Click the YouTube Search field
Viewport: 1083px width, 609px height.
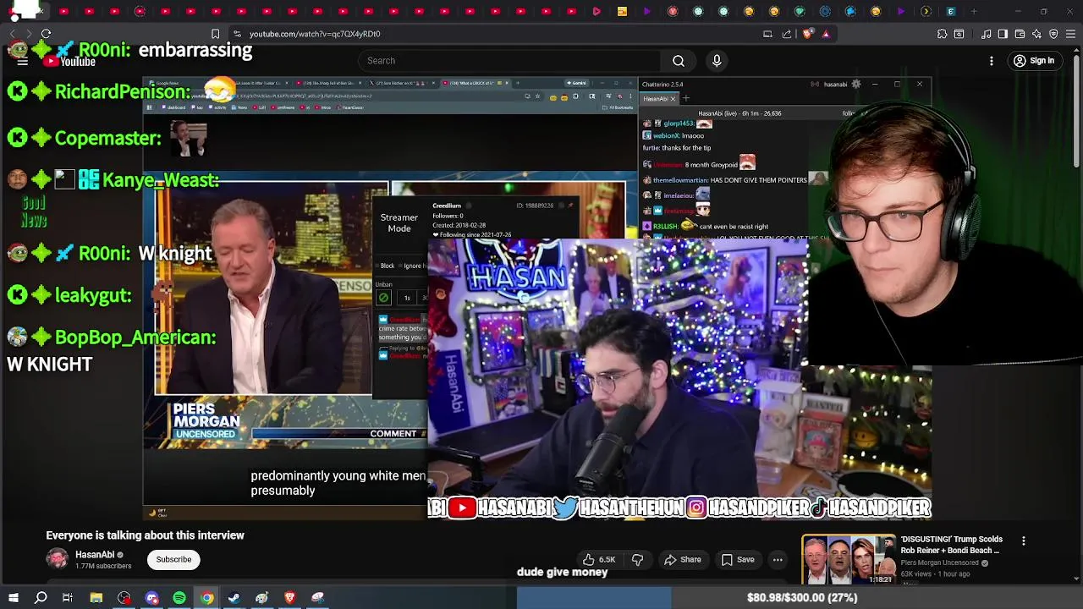coord(509,61)
